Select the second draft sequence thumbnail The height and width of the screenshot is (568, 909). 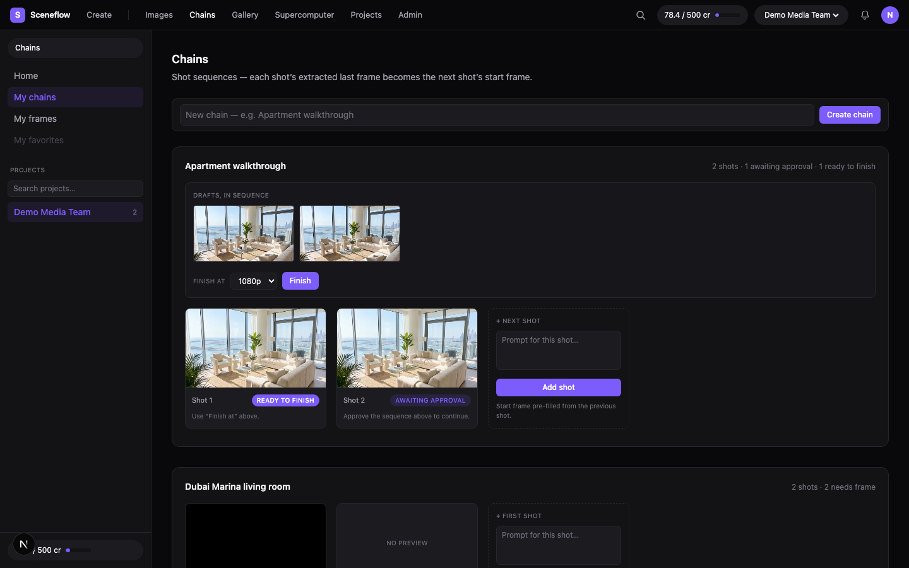[x=350, y=234]
